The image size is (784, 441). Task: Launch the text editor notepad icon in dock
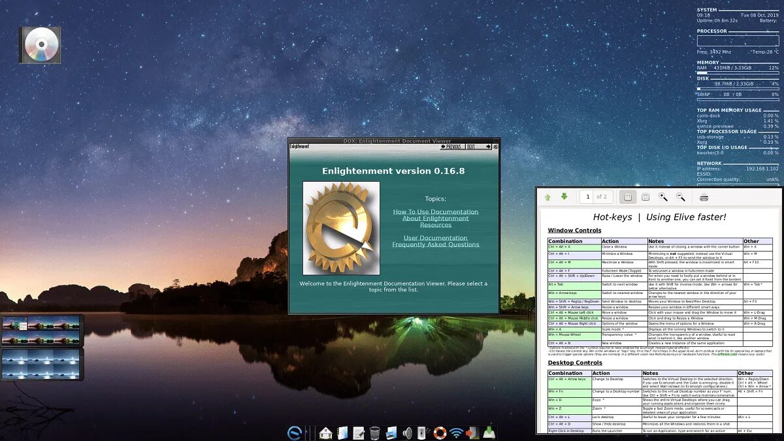(x=359, y=433)
